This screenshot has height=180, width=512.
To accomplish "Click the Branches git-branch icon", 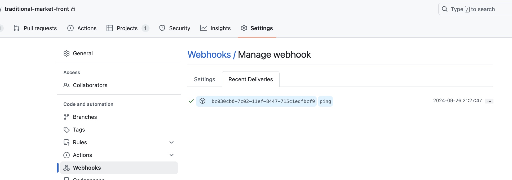I will tap(67, 117).
